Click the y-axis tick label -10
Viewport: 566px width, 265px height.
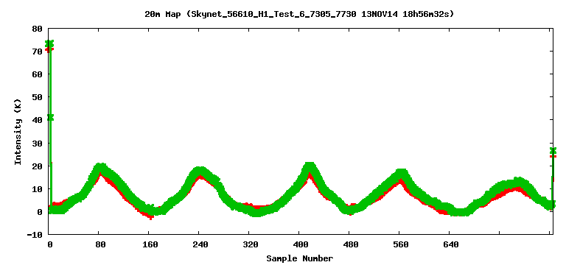coord(35,234)
